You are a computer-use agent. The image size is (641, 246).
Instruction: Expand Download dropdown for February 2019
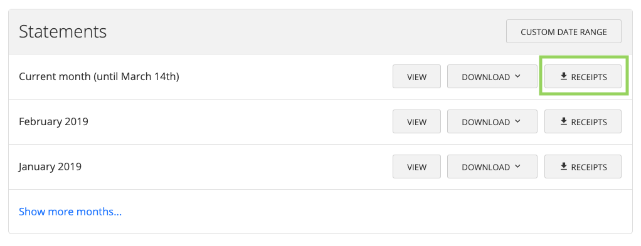[x=492, y=121]
